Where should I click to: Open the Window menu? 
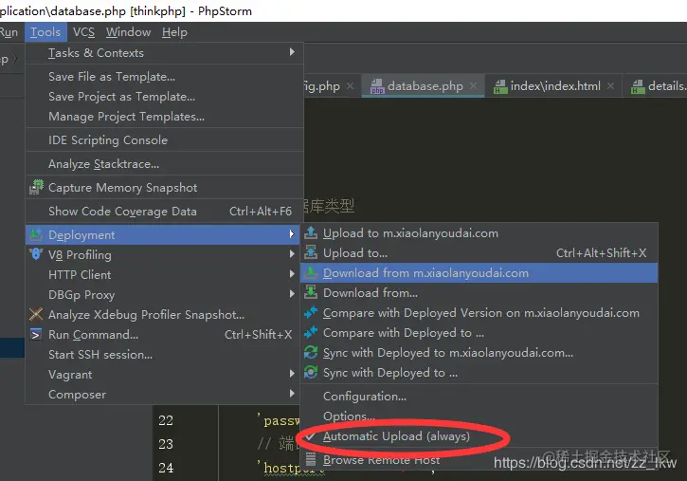pyautogui.click(x=128, y=32)
